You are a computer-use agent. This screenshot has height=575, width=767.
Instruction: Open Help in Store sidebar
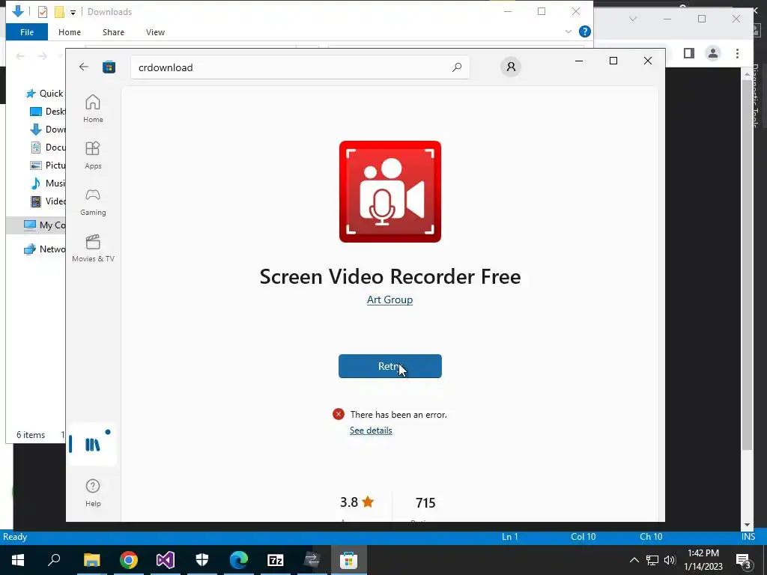pyautogui.click(x=93, y=493)
